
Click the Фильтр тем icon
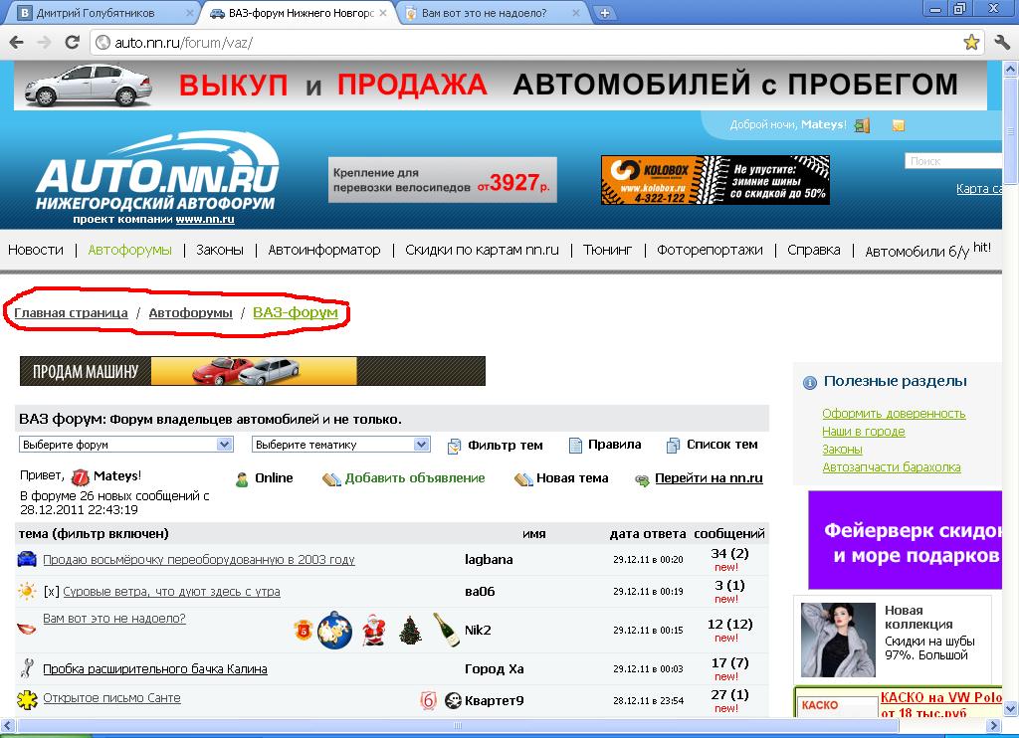tap(454, 446)
